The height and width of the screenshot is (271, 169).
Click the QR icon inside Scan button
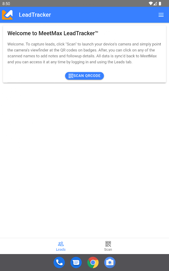71,76
